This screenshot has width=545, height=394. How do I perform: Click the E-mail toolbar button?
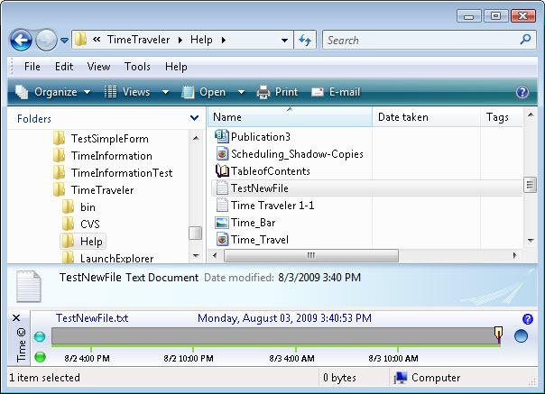point(336,92)
